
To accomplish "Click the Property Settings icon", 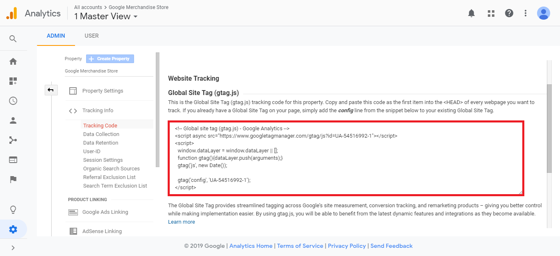I will click(x=73, y=91).
